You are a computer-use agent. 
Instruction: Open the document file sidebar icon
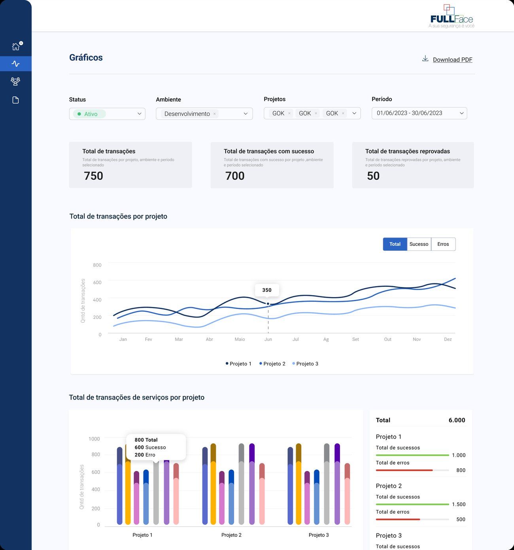[15, 100]
